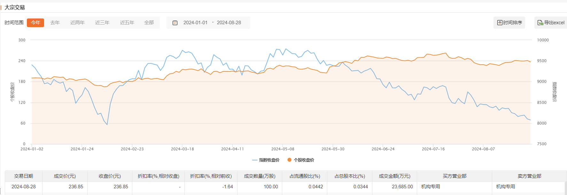567x195 pixels.
Task: Click the 买方营业部 column header
Action: [454, 176]
